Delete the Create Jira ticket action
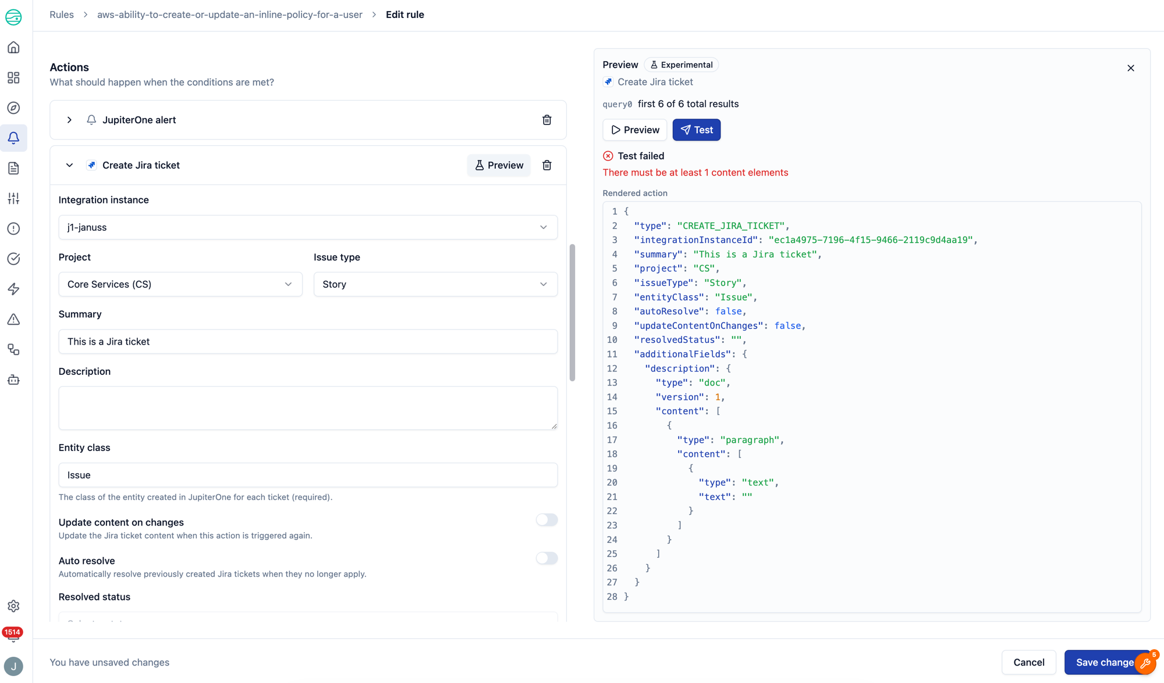The width and height of the screenshot is (1164, 683). pyautogui.click(x=546, y=165)
